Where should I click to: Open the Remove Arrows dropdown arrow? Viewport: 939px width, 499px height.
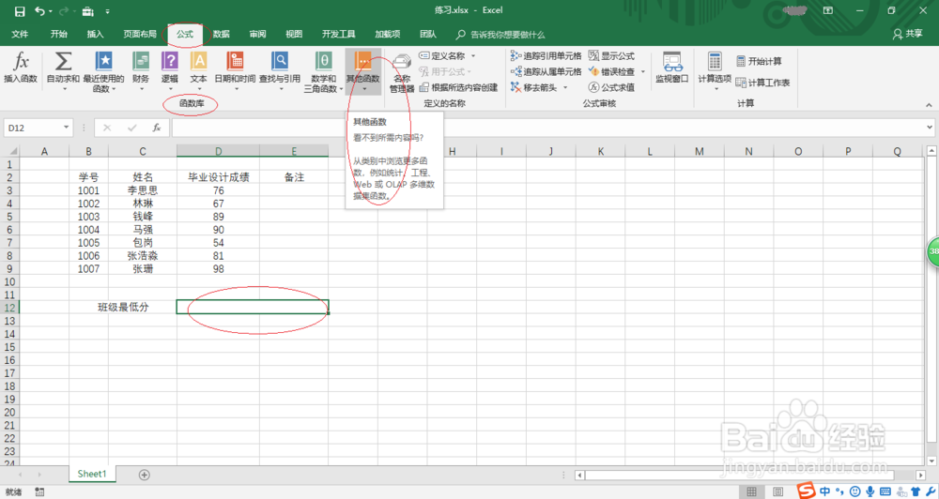[x=565, y=87]
